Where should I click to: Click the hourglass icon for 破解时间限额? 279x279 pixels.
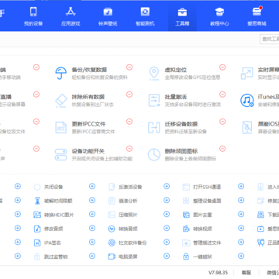pyautogui.click(x=37, y=201)
